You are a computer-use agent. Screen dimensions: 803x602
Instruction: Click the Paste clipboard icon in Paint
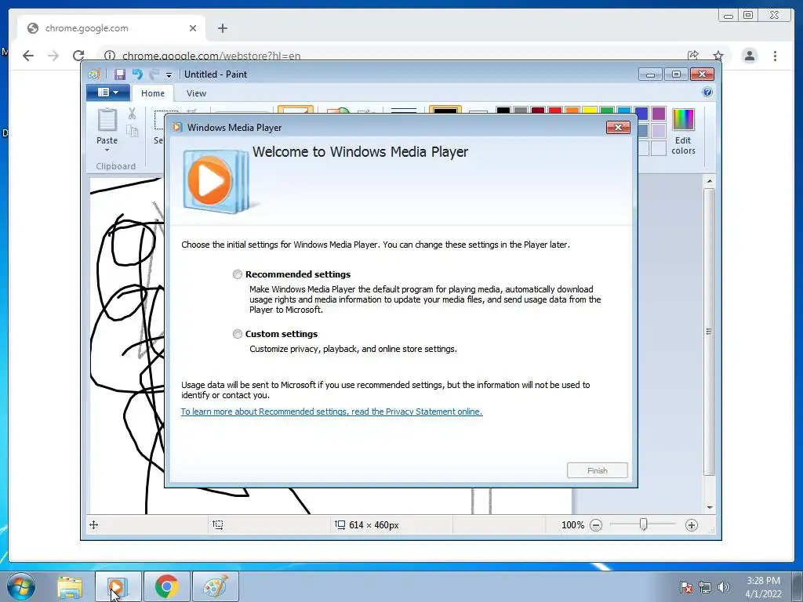coord(107,120)
